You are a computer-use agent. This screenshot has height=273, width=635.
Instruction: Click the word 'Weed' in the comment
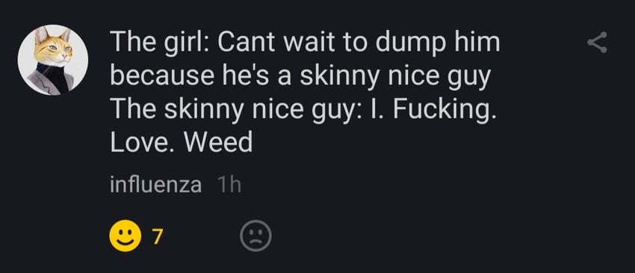(x=219, y=142)
